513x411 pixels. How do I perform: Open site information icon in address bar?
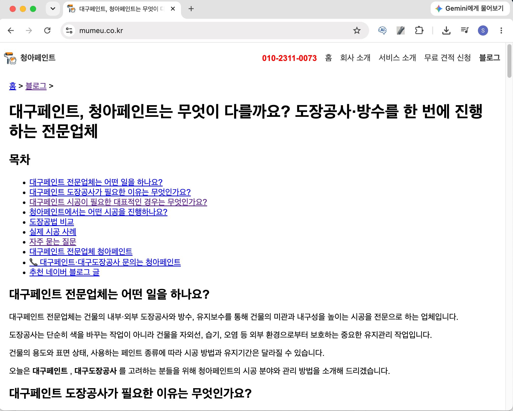coord(69,31)
